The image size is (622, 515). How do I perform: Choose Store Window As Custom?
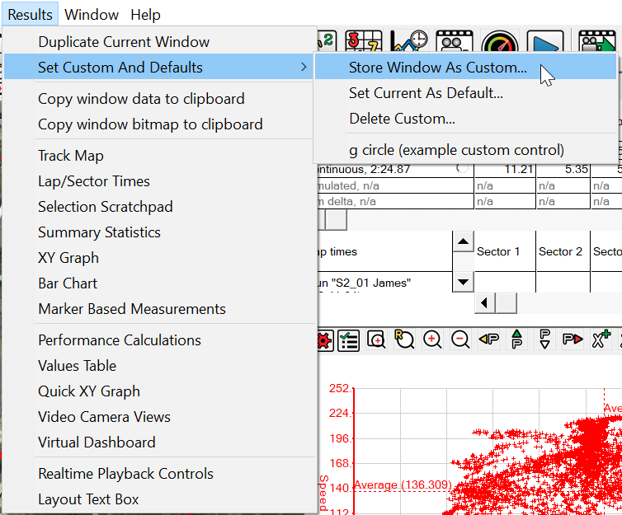[437, 68]
